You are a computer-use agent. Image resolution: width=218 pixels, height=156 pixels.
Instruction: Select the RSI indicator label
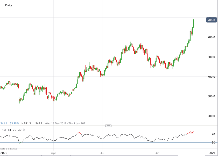pyautogui.click(x=4, y=129)
